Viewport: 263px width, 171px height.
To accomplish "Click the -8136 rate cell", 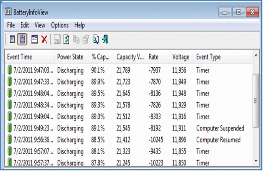I will (x=155, y=93).
